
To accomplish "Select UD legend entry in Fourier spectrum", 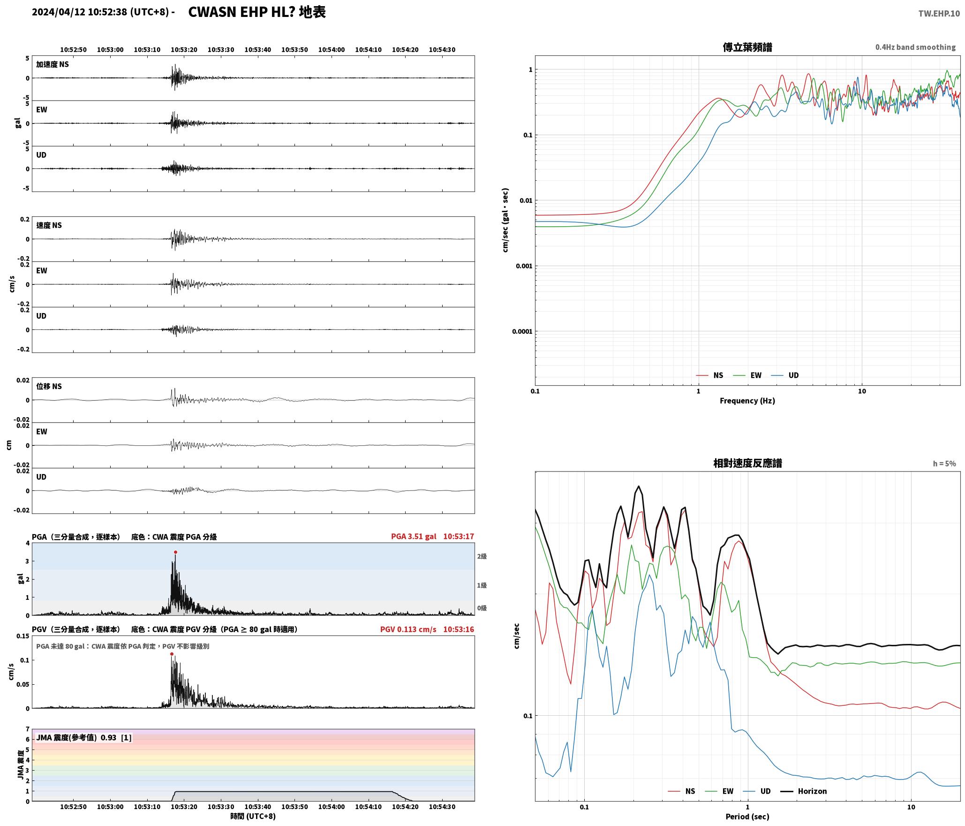I will (x=785, y=375).
